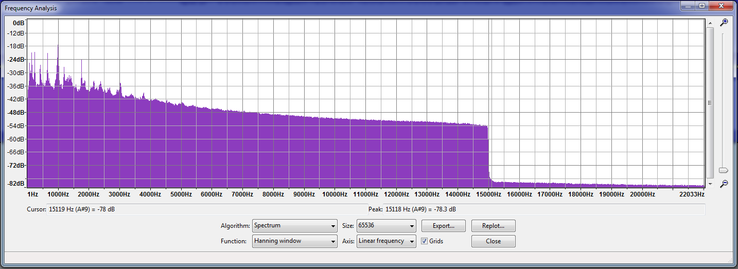Click the 0dB axis label

click(19, 23)
